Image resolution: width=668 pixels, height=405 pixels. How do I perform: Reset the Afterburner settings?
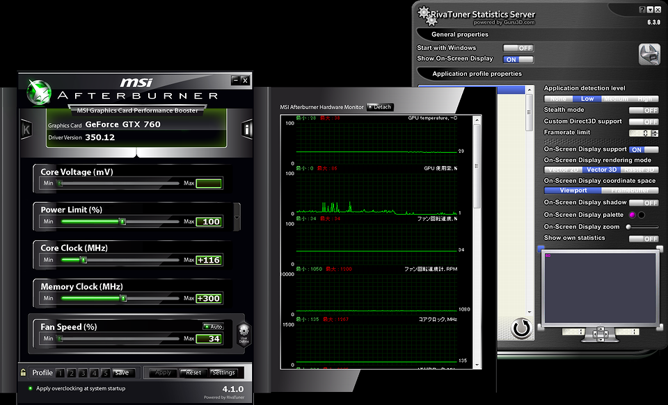click(x=193, y=372)
